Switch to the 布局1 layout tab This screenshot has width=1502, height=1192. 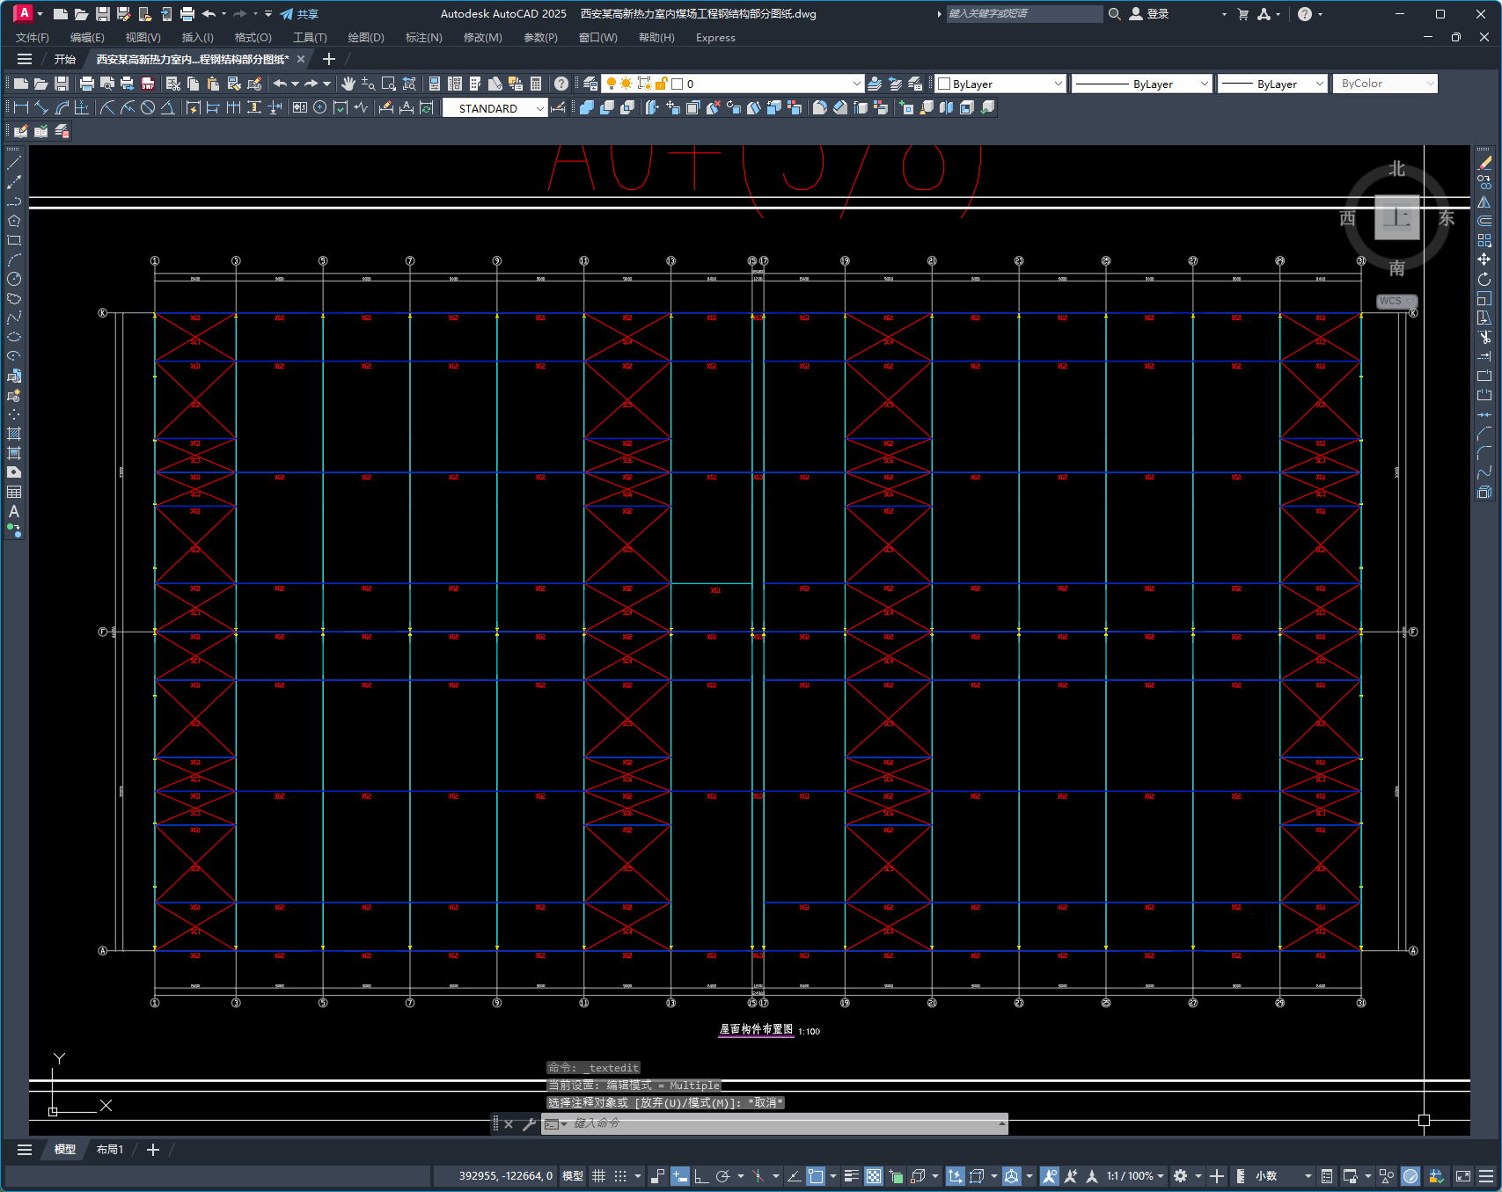pyautogui.click(x=110, y=1150)
